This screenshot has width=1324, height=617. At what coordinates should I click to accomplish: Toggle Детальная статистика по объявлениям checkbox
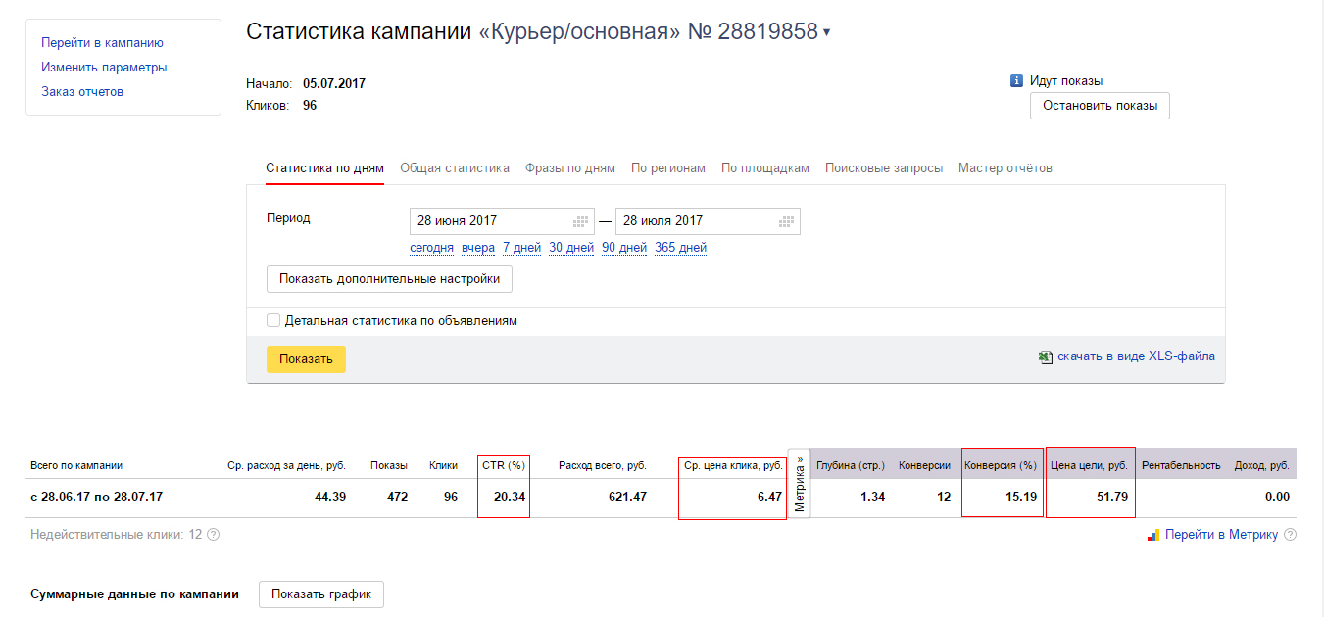coord(273,320)
